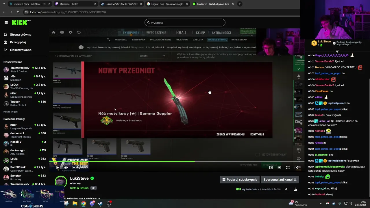Viewport: 370px width, 208px height.
Task: Click the Kick logo
Action: (x=21, y=23)
